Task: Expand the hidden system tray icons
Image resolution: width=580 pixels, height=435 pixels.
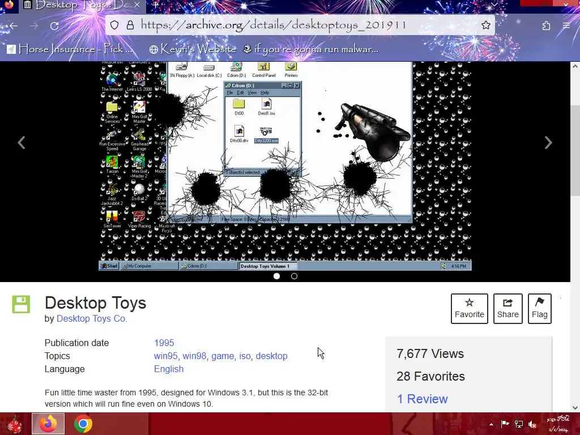Action: (x=491, y=424)
